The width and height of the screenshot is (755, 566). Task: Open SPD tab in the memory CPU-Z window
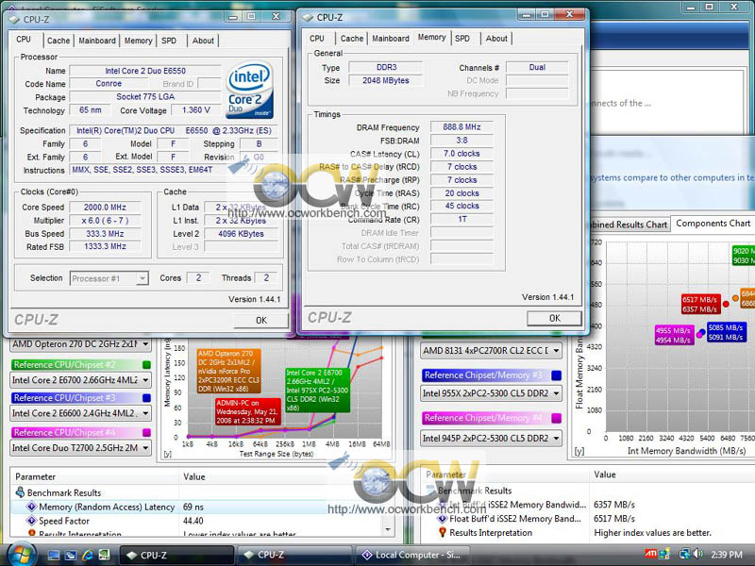tap(462, 39)
